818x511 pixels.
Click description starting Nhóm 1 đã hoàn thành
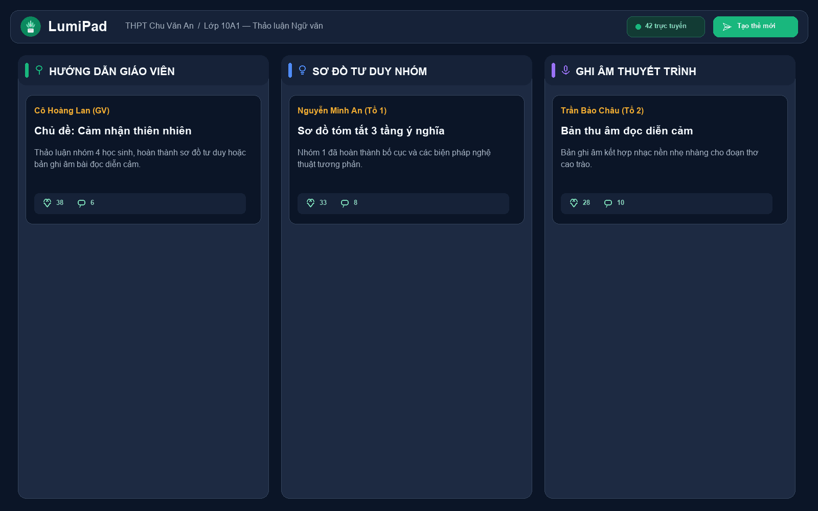394,158
